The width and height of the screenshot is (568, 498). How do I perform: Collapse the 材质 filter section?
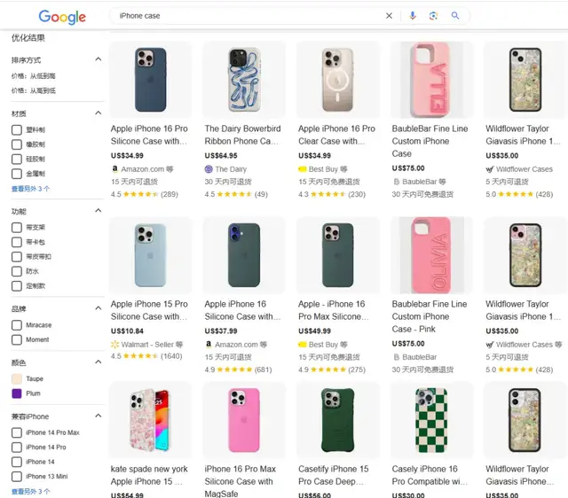[x=99, y=113]
